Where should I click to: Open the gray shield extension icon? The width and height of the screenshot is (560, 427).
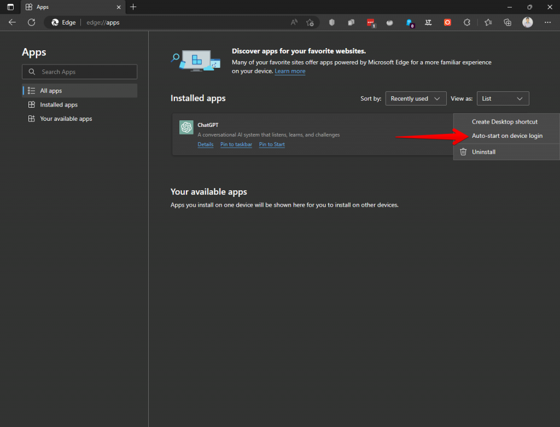point(332,22)
